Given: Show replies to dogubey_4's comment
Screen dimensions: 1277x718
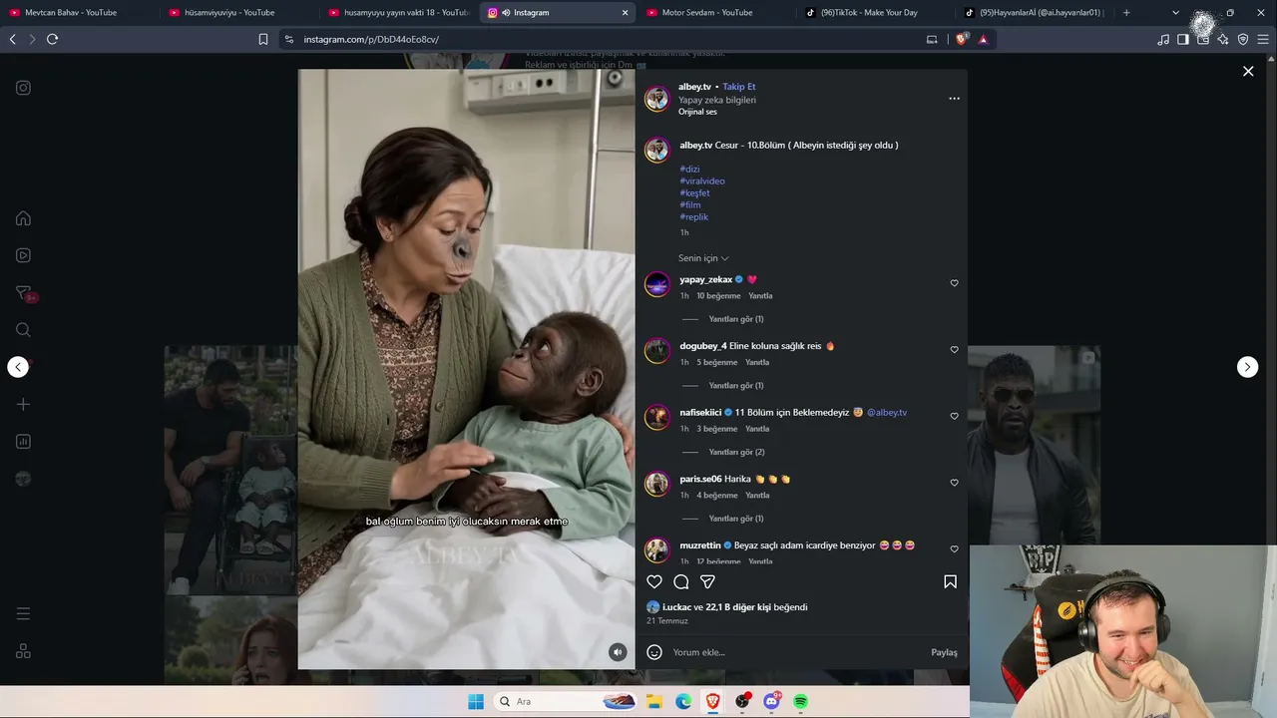Looking at the screenshot, I should click(x=736, y=386).
